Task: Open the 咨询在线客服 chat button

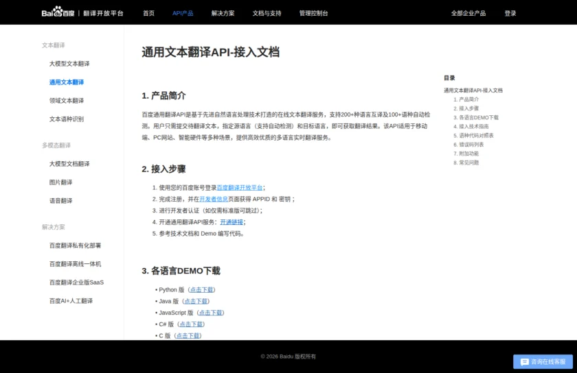Action: (x=543, y=361)
